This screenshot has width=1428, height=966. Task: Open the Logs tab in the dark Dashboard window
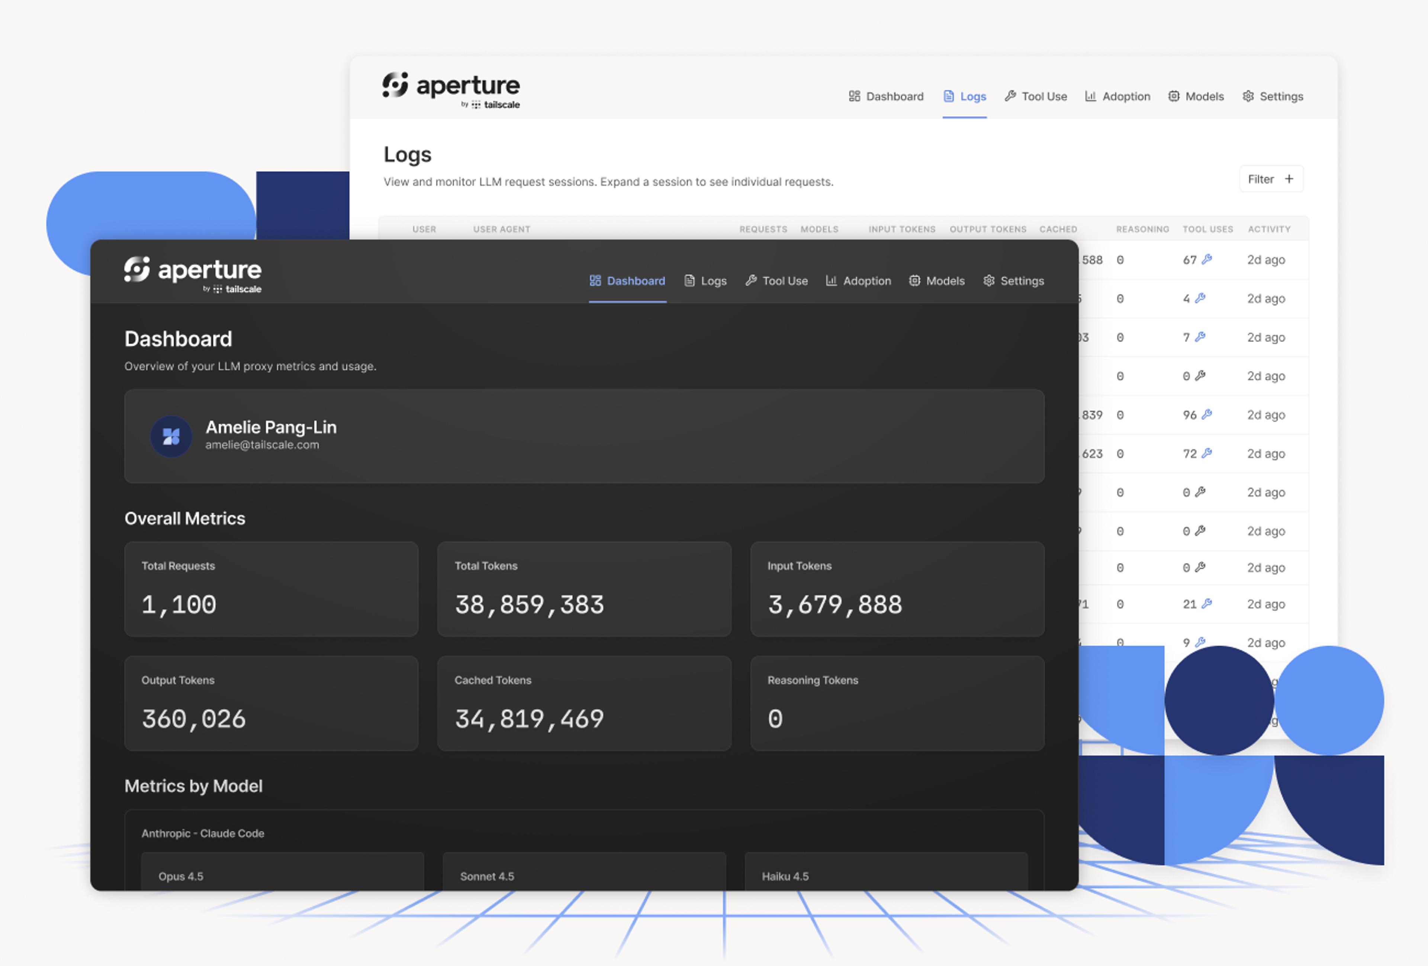click(705, 281)
